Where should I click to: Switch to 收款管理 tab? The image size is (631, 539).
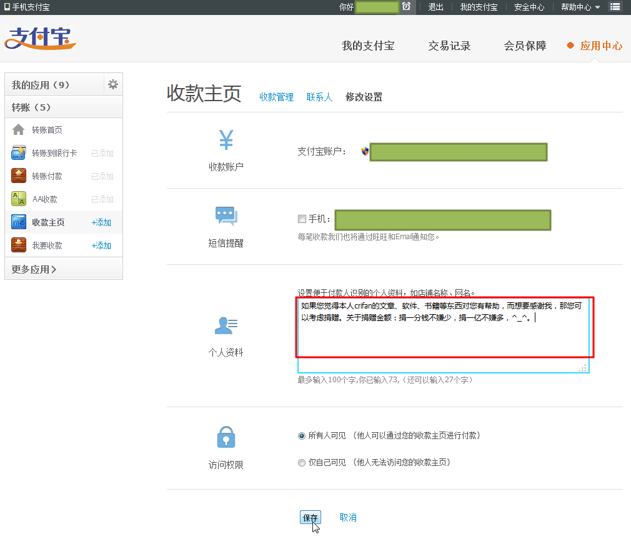click(277, 97)
